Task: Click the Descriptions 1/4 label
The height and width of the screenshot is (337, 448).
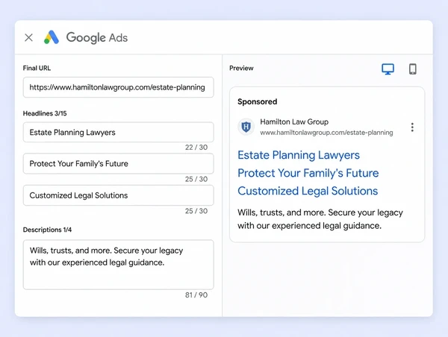Action: point(47,230)
